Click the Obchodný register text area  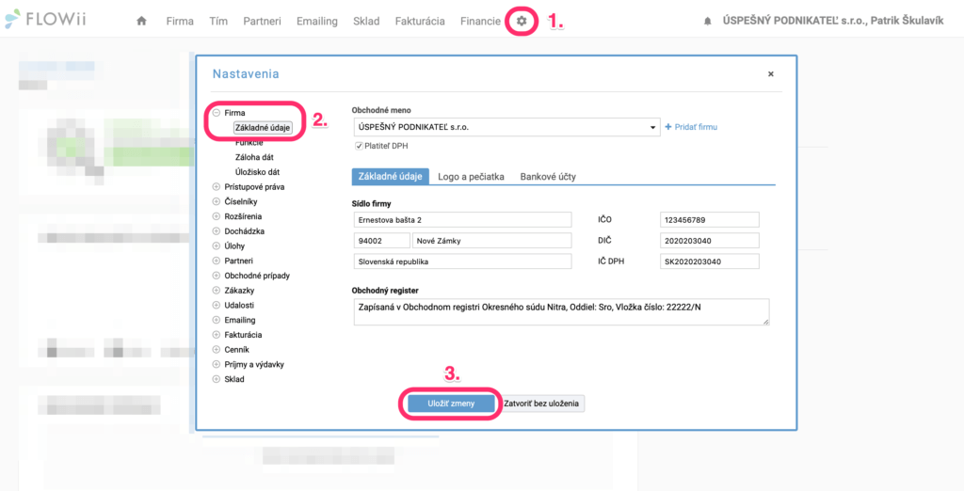point(561,311)
